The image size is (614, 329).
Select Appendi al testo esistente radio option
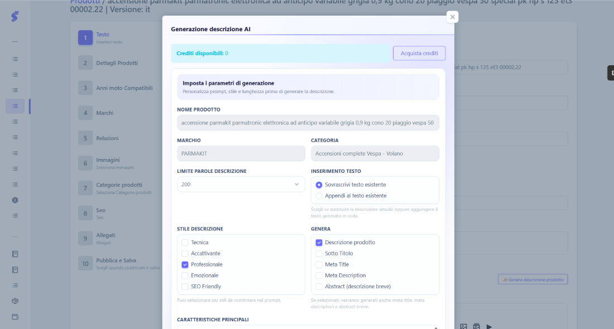pyautogui.click(x=319, y=196)
